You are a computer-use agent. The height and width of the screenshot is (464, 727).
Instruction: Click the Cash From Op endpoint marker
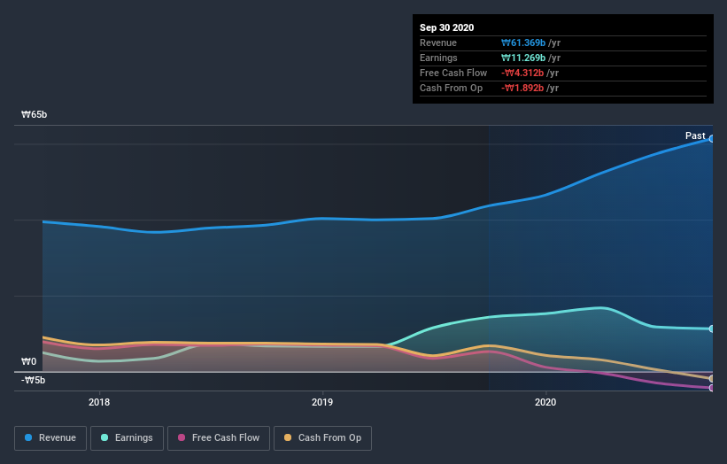(x=712, y=379)
